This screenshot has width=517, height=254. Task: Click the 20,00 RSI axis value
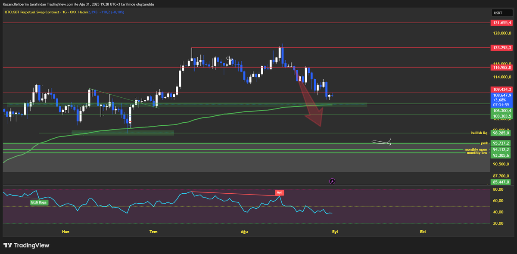(498, 223)
